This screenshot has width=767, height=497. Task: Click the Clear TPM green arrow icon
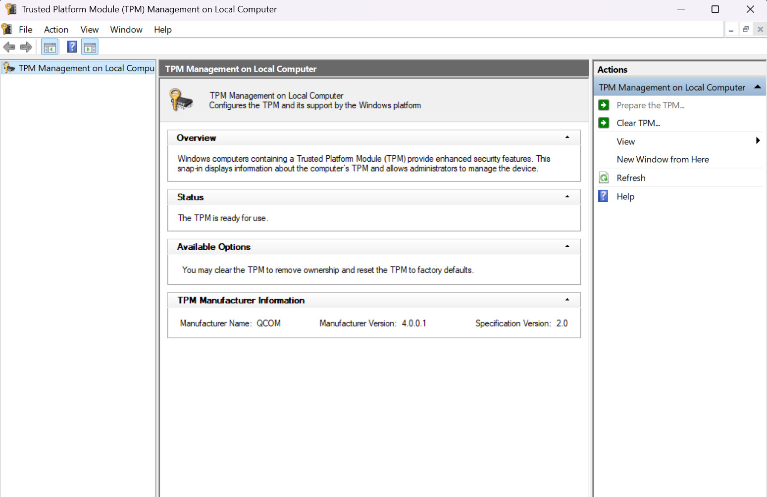coord(604,123)
